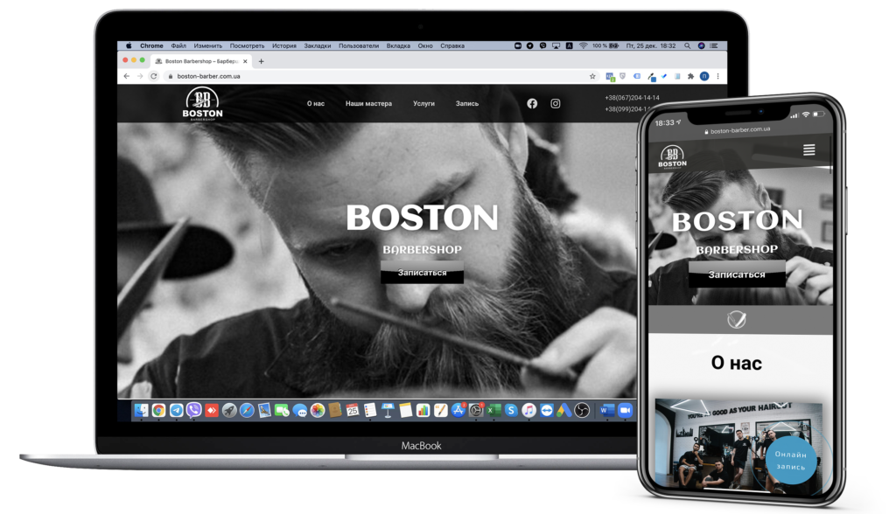Open System Preferences in the dock
This screenshot has width=896, height=514.
[476, 410]
